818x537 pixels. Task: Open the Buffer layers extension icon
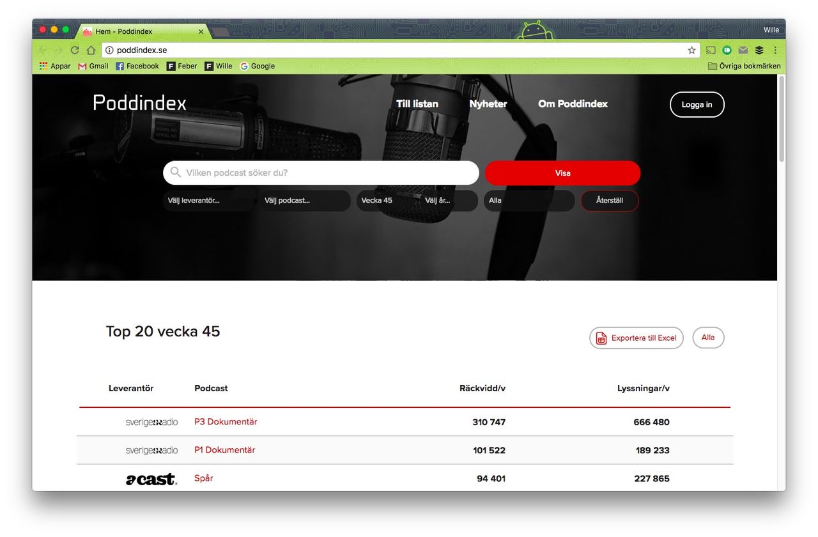click(x=759, y=50)
